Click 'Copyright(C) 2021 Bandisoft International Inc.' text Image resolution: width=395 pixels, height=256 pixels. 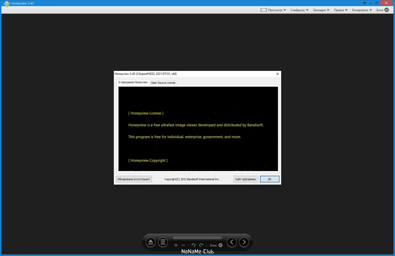[x=192, y=179]
